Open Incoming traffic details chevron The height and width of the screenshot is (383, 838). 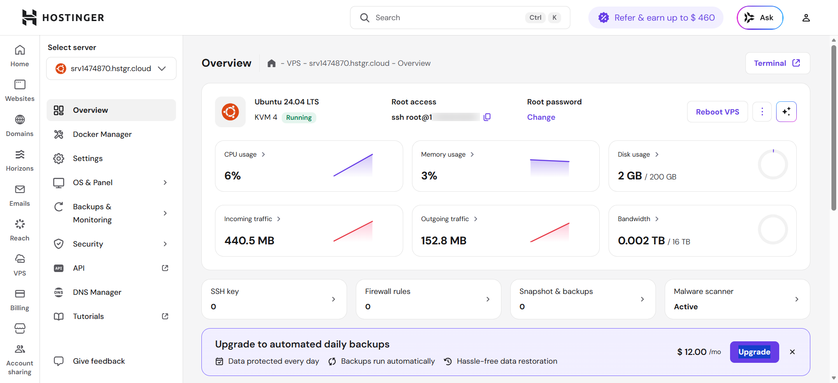(279, 219)
